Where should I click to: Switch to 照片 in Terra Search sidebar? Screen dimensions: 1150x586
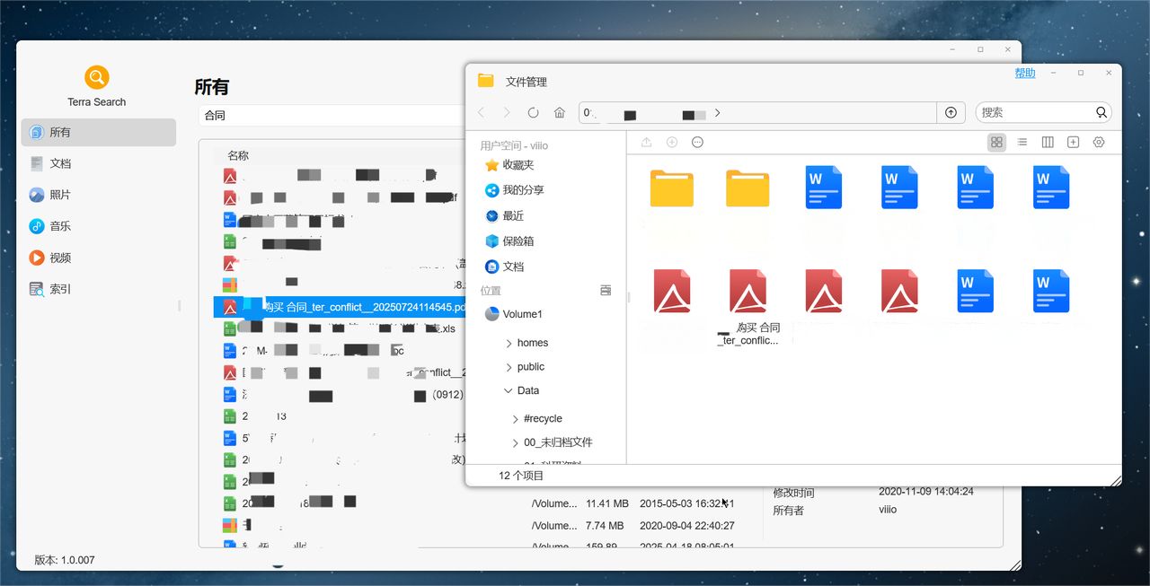98,195
